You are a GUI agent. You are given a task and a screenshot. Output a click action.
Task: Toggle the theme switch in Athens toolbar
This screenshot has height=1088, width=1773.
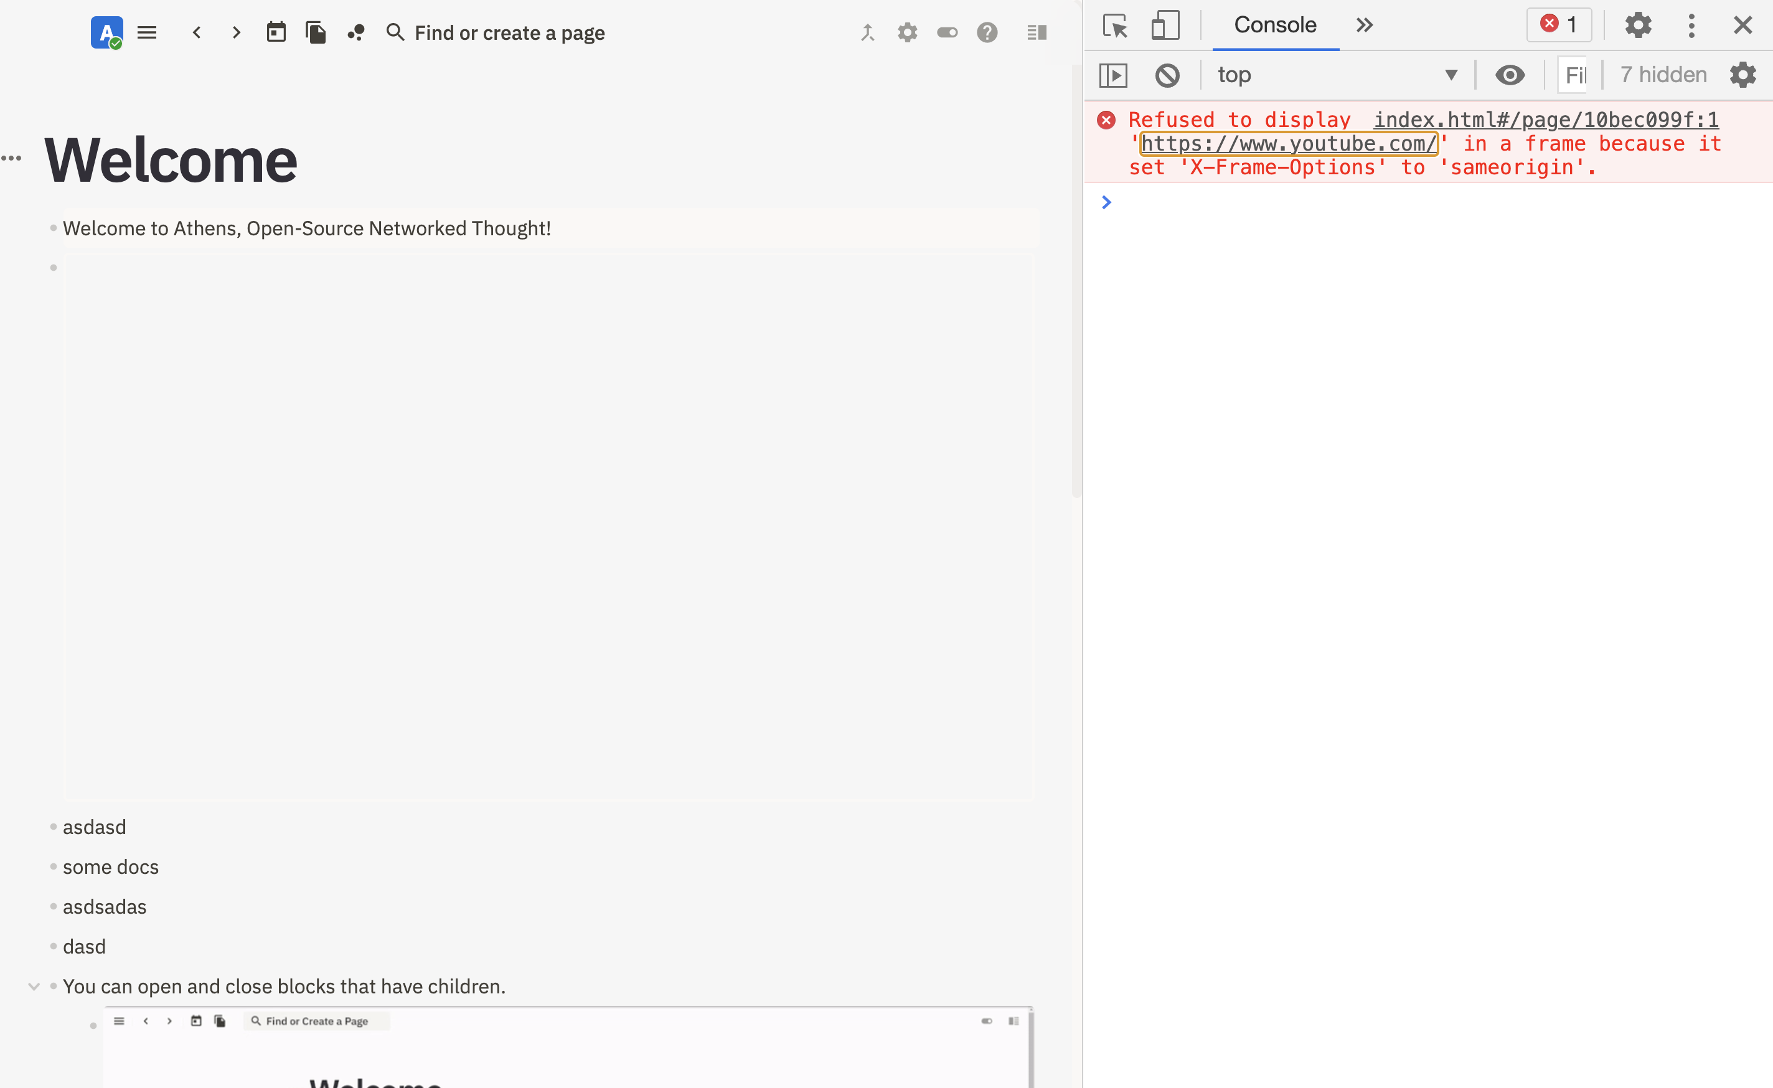pos(947,32)
